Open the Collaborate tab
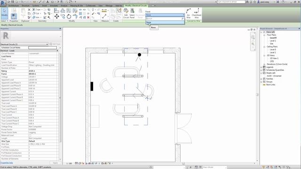This screenshot has width=301, height=169. click(x=91, y=6)
